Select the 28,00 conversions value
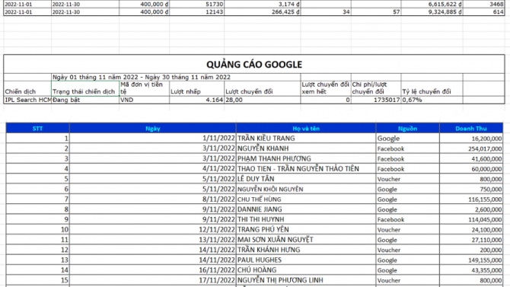The height and width of the screenshot is (287, 510). pos(263,100)
